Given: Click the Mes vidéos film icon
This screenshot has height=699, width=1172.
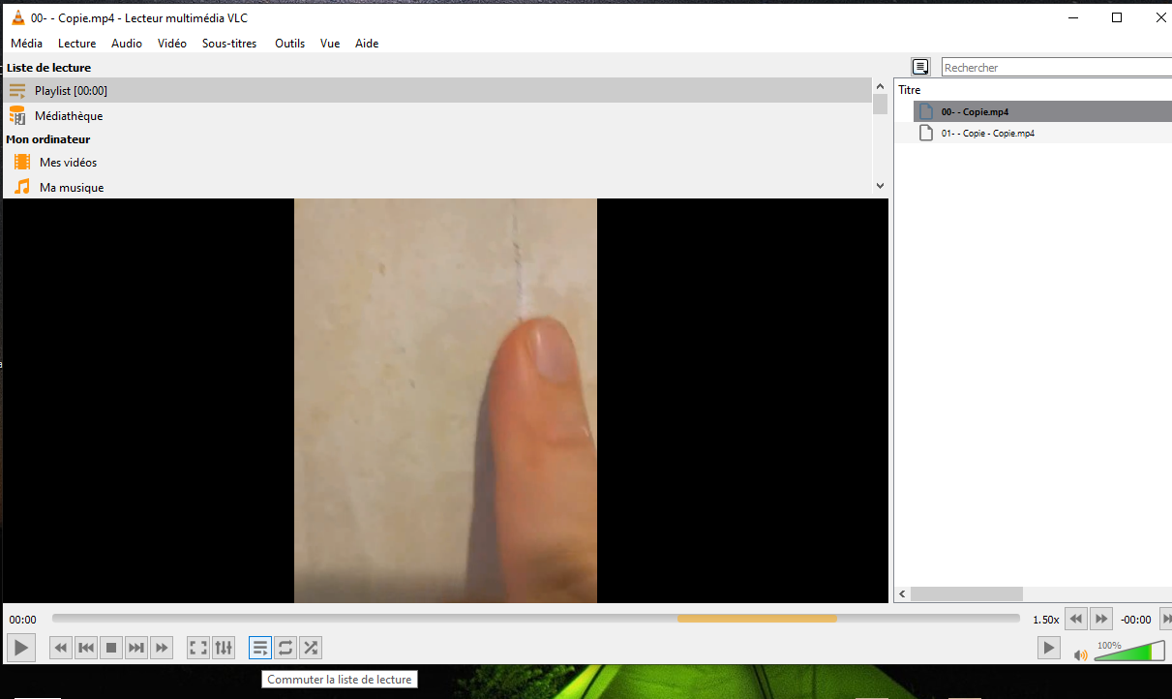Looking at the screenshot, I should (22, 163).
